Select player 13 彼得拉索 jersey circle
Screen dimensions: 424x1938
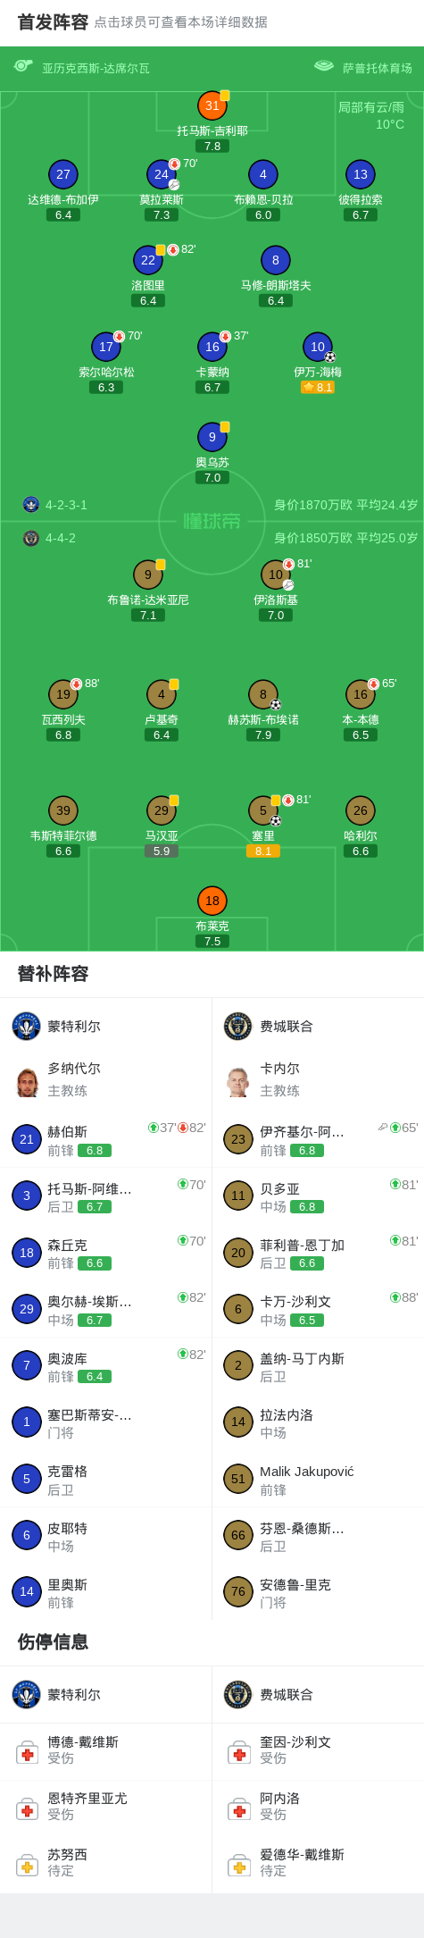point(361,174)
